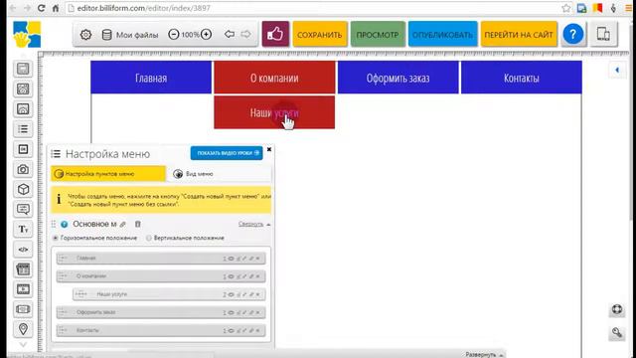Switch device view with mobile/desktop icon
Image resolution: width=636 pixels, height=358 pixels.
tap(603, 34)
